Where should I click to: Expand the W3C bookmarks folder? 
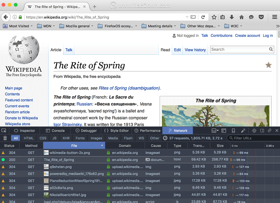233,26
